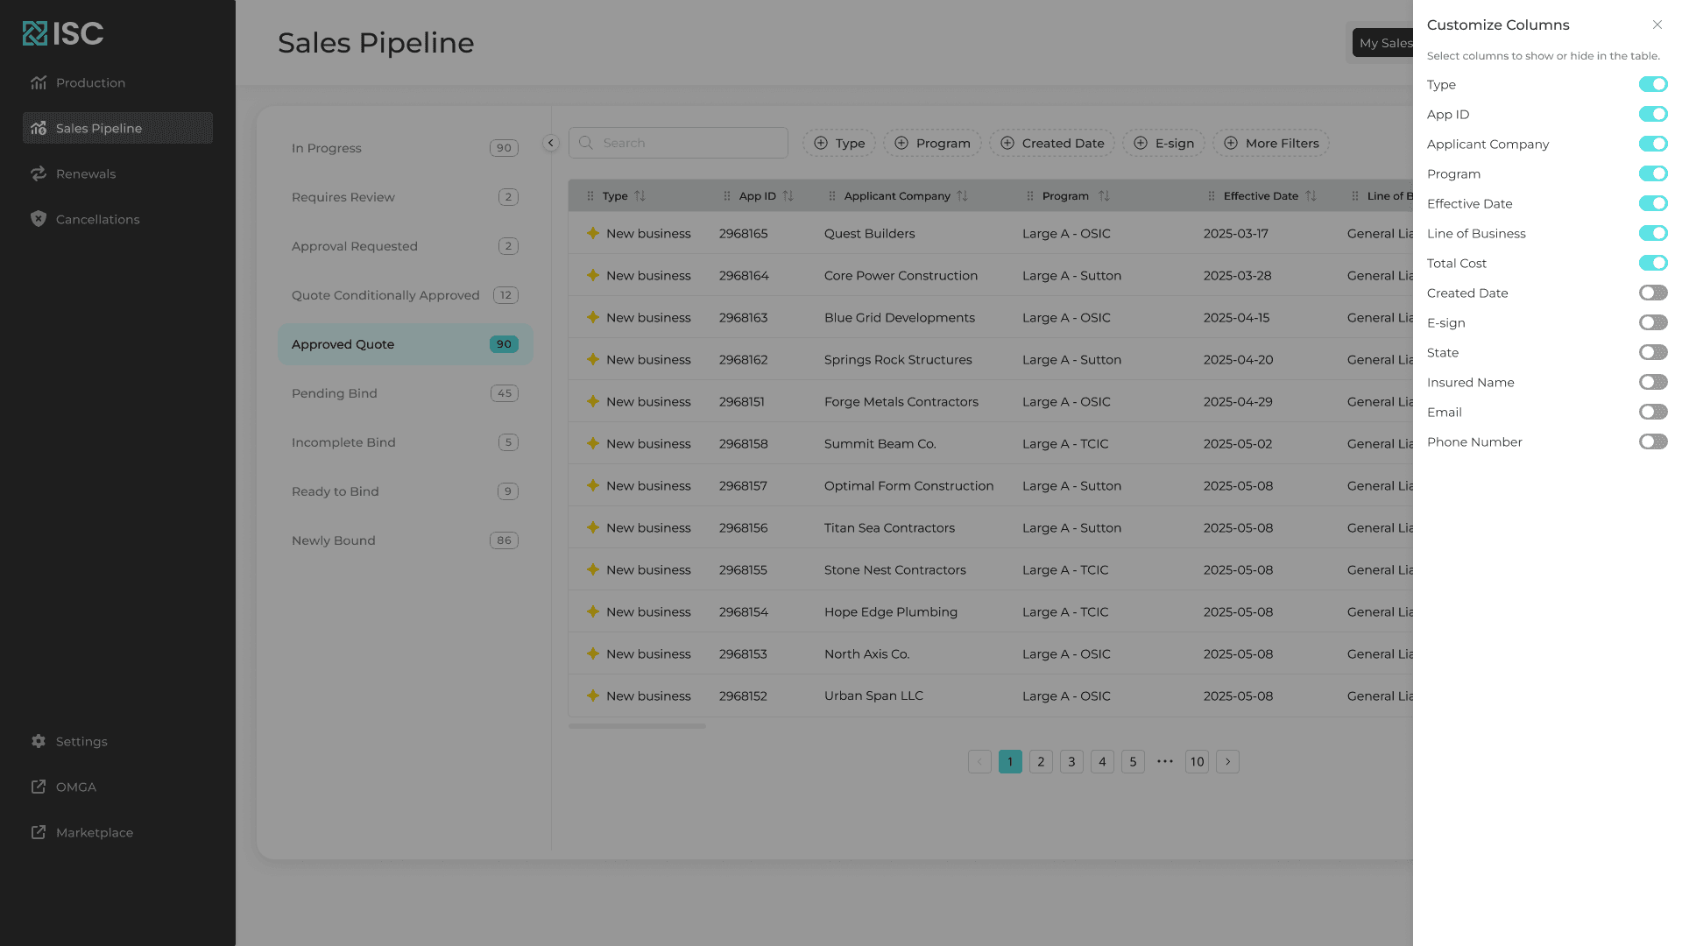Click the App ID column drag handle
1682x946 pixels.
pos(727,196)
